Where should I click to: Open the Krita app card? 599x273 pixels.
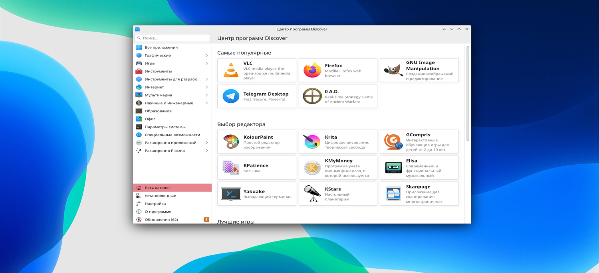(338, 141)
